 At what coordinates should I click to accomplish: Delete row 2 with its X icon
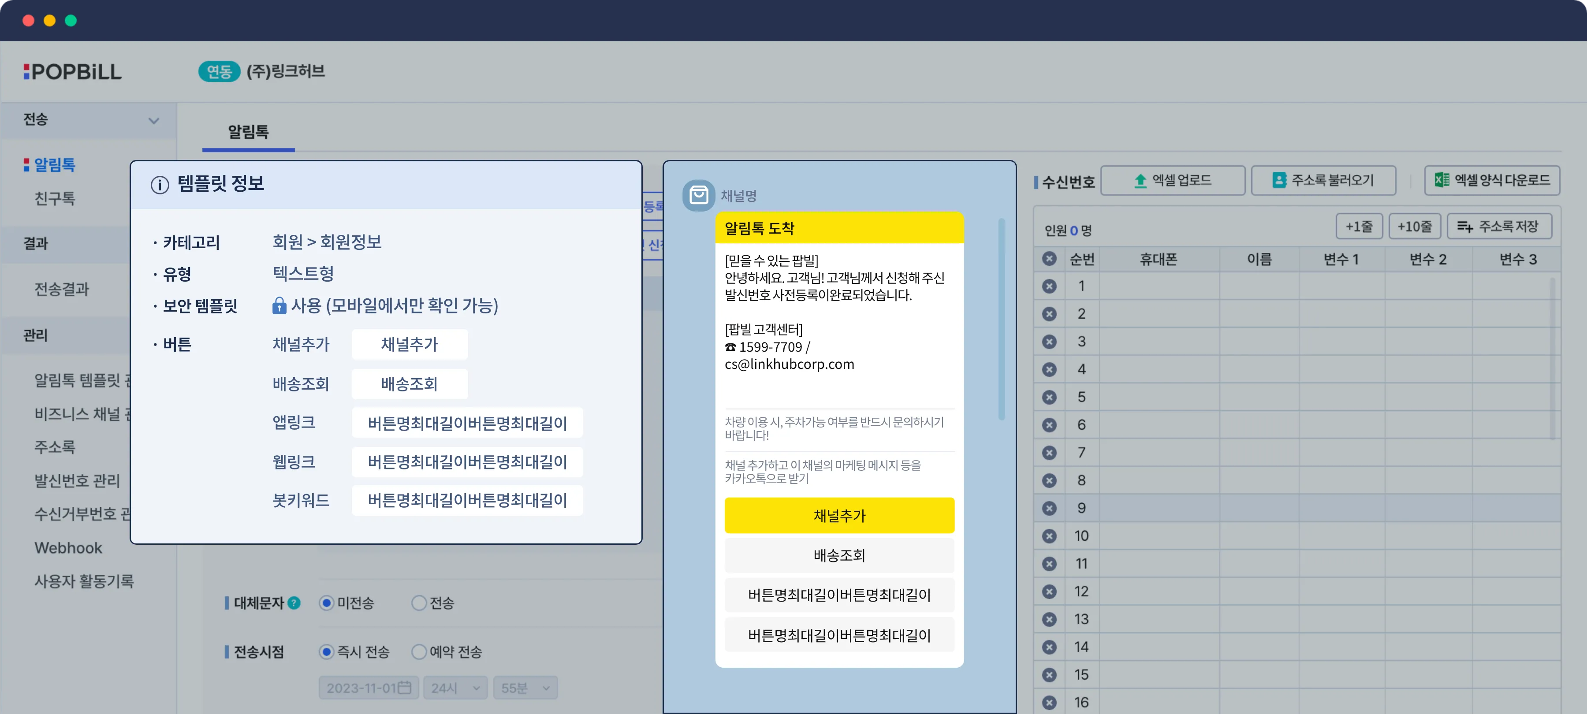pyautogui.click(x=1049, y=314)
